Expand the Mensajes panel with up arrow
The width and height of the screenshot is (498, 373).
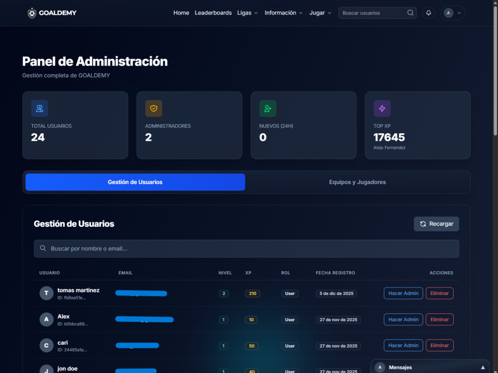(483, 368)
